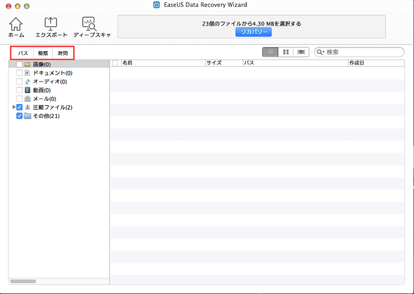Viewport: 414px width, 294px height.
Task: Go to Home (ホーム) icon
Action: 16,24
